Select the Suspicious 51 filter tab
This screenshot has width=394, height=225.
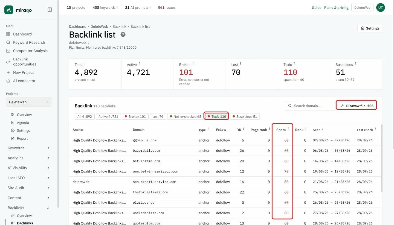[x=245, y=116]
